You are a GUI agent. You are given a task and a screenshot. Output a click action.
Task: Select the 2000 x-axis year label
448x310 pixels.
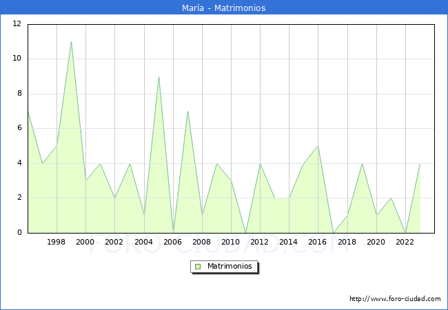pyautogui.click(x=85, y=242)
